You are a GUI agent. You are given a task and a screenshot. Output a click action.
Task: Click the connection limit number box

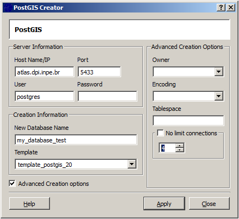167,148
